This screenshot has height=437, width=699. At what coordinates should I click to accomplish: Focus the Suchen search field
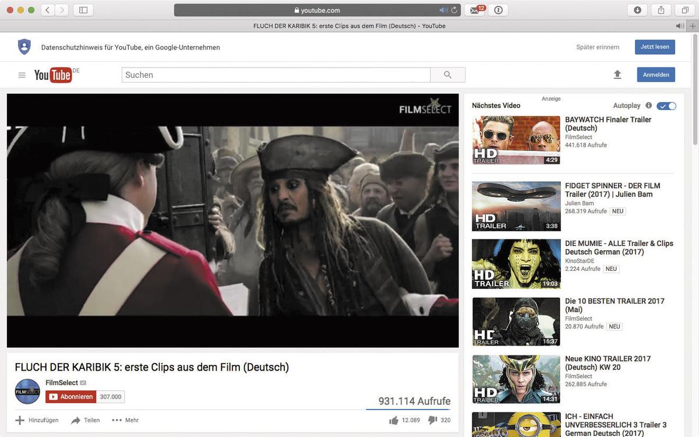click(x=276, y=75)
